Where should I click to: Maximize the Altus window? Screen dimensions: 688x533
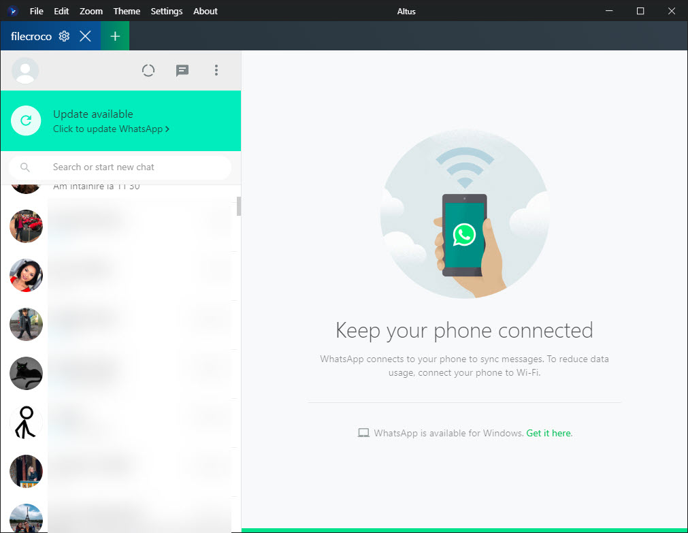640,11
